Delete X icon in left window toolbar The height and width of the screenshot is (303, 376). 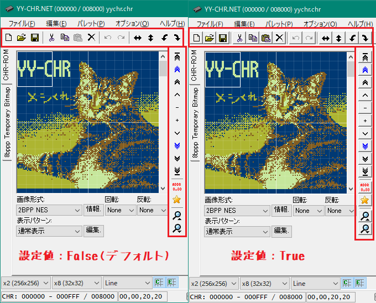91,38
